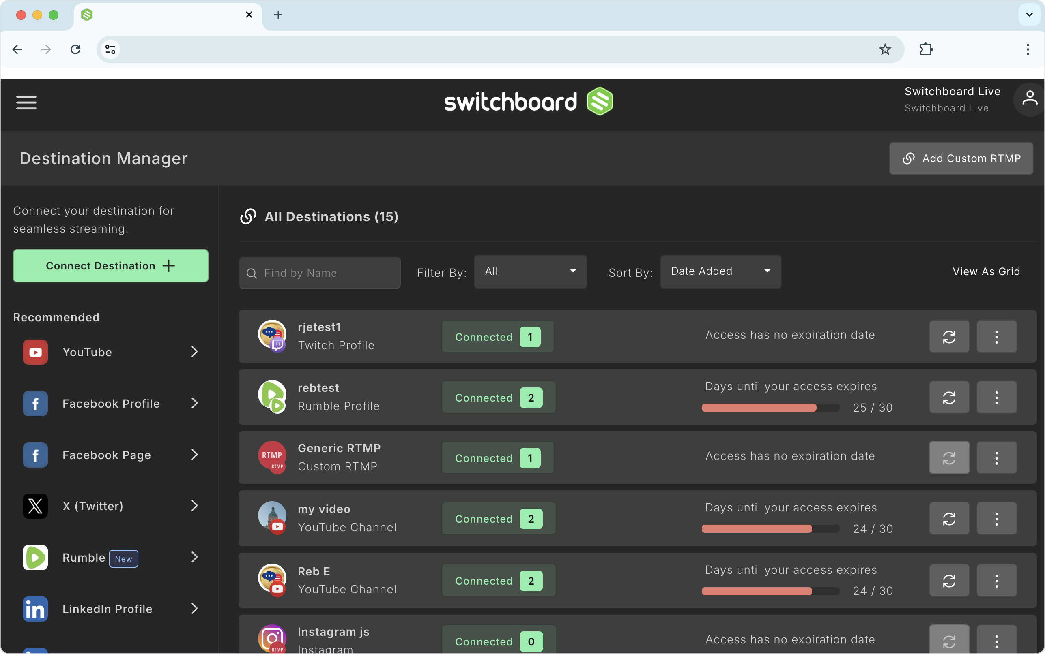Expand the YouTube destination chevron
This screenshot has width=1045, height=654.
point(194,352)
